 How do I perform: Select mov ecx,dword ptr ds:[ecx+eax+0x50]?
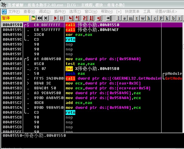tap(108, 88)
